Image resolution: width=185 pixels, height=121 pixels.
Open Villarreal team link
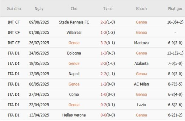[x=74, y=33]
